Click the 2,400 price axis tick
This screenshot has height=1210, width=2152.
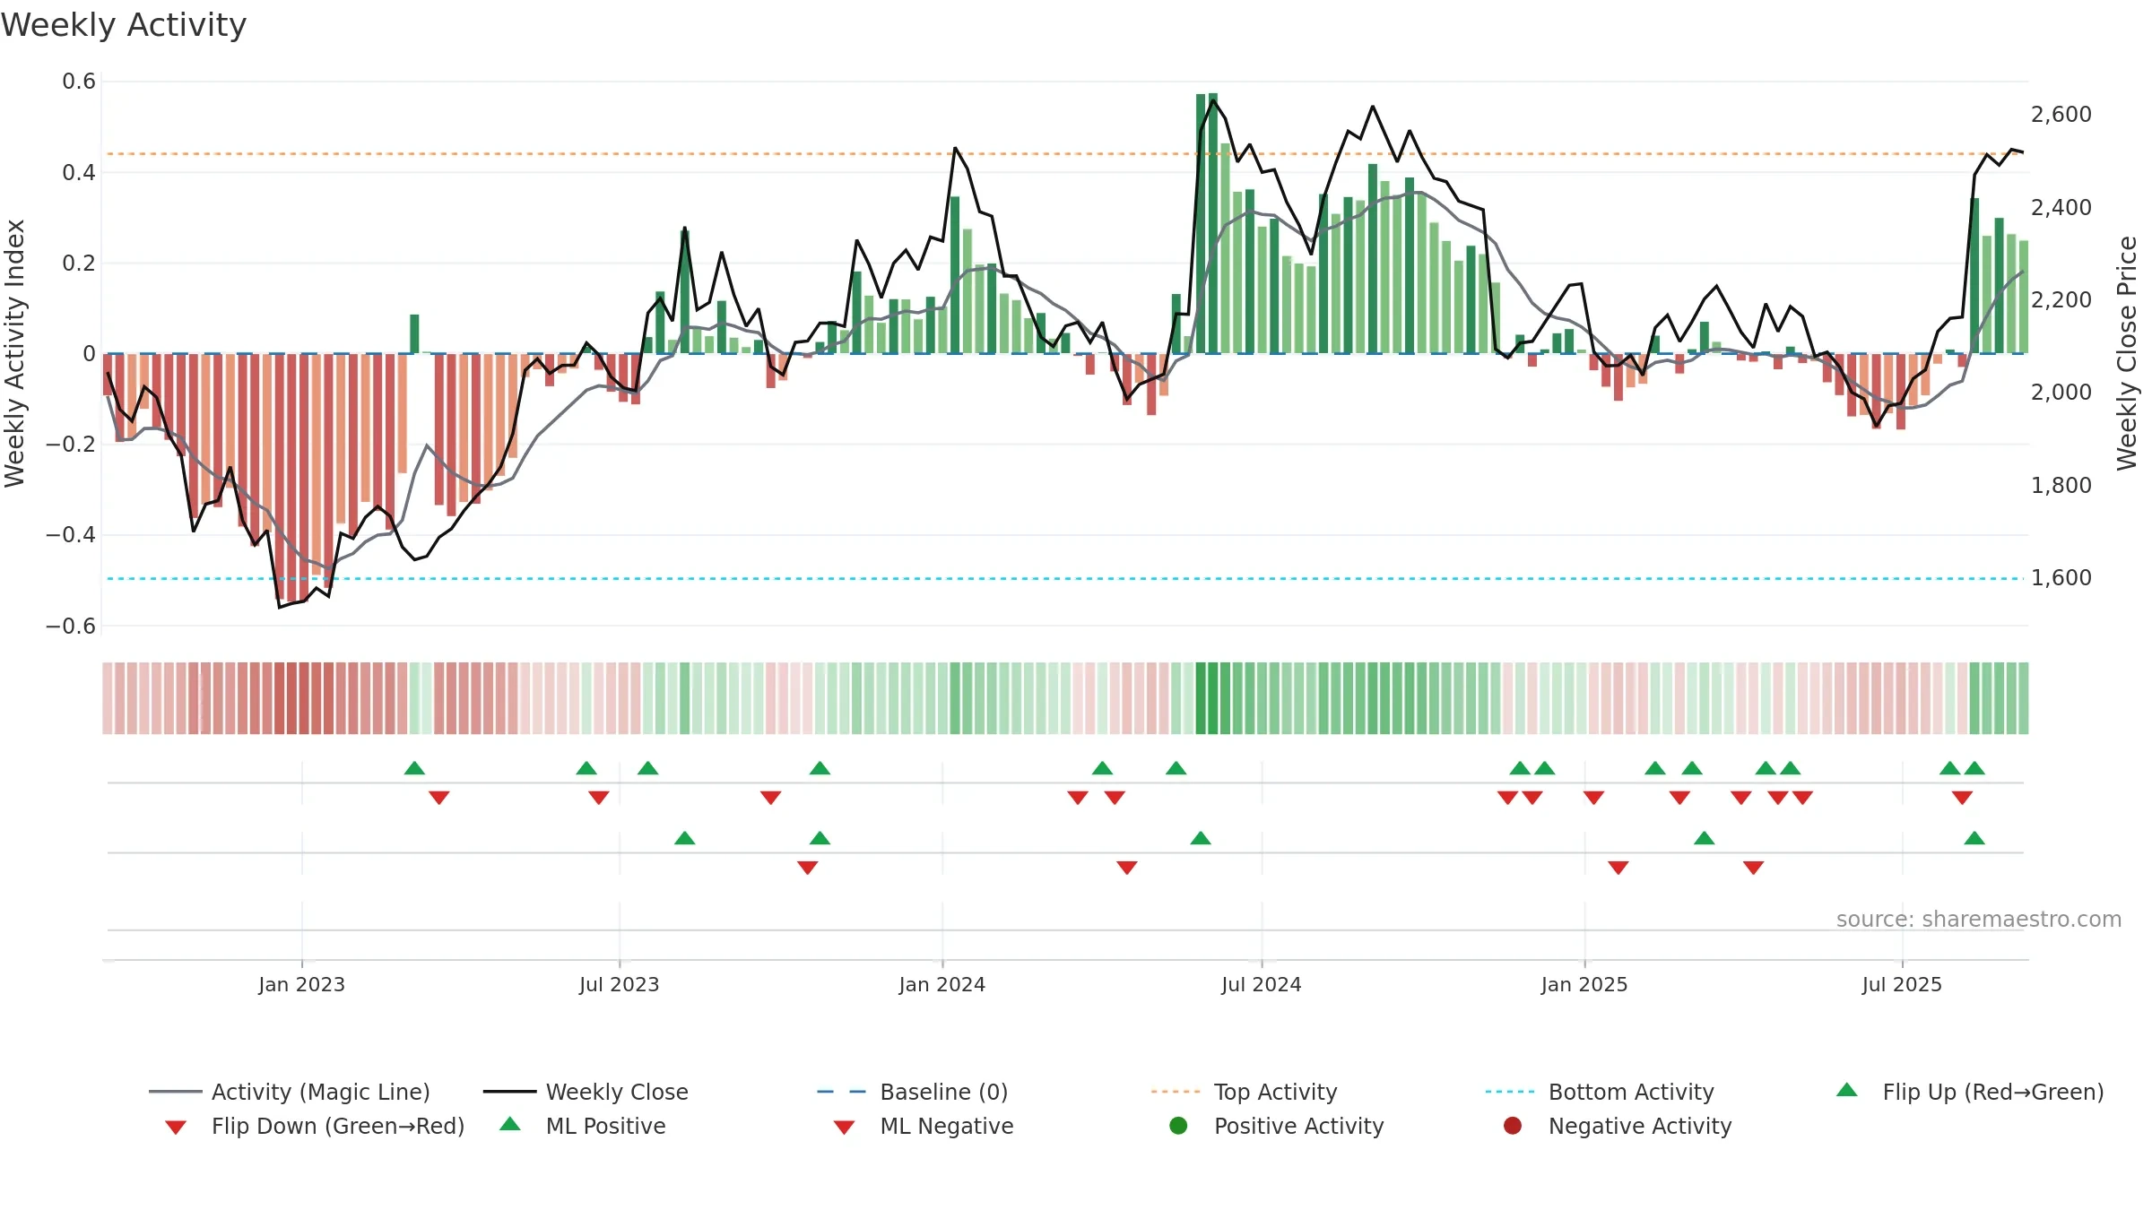click(x=2061, y=207)
